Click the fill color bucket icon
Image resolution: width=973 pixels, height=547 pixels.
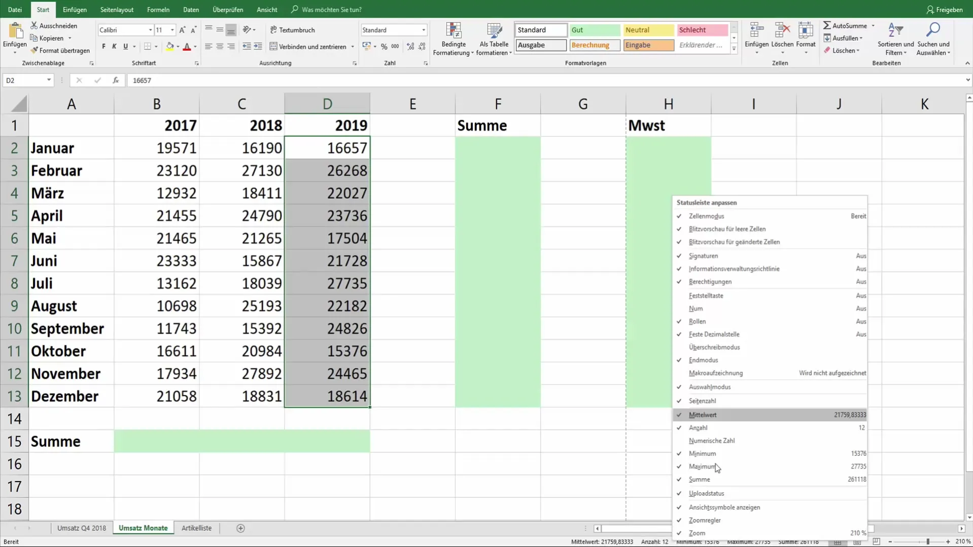pos(170,47)
